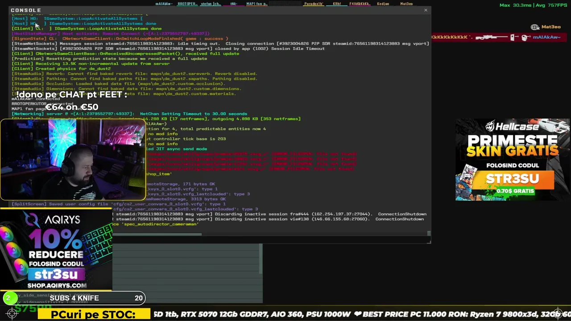Click the crosshair icon left of PCuri pe STOC
The width and height of the screenshot is (571, 321).
pyautogui.click(x=12, y=314)
